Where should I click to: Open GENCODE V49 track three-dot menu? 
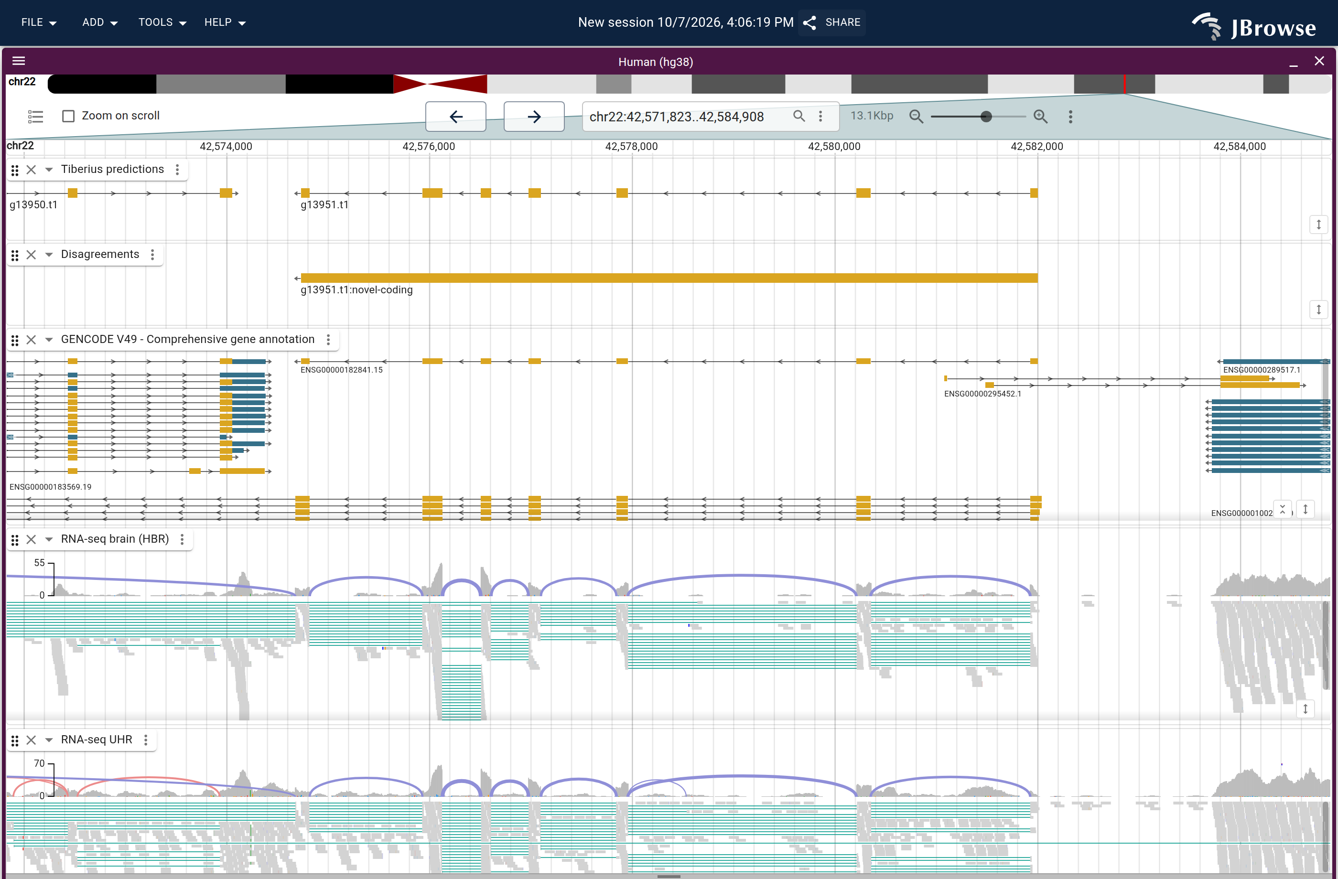point(328,340)
